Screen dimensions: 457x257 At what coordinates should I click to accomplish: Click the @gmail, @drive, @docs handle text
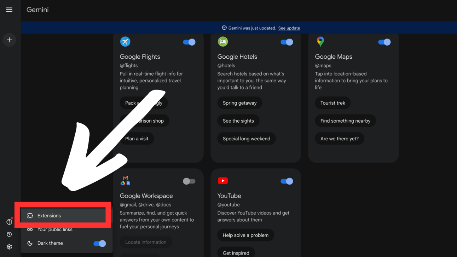coord(145,205)
